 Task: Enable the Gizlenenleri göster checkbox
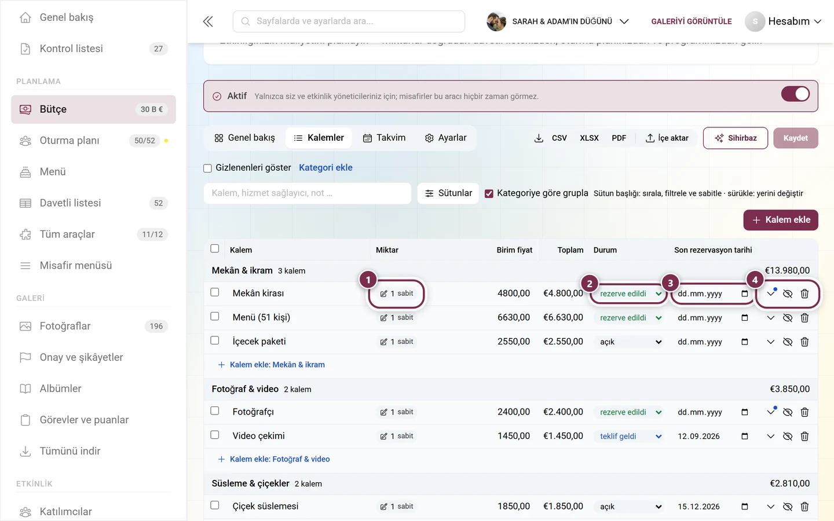pos(207,168)
